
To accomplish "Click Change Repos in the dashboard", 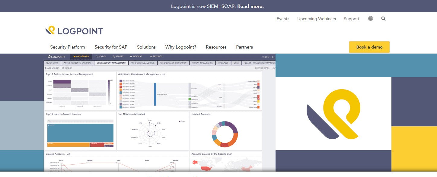I will (x=262, y=68).
